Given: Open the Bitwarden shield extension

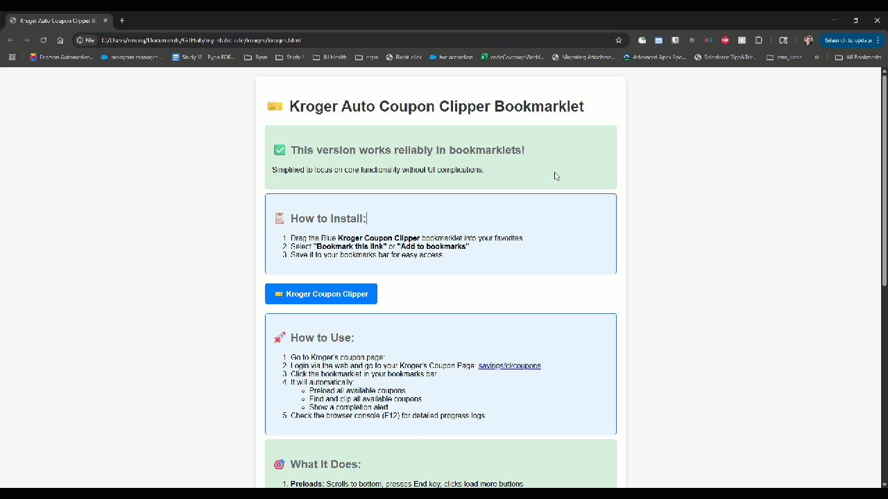Looking at the screenshot, I should click(675, 40).
